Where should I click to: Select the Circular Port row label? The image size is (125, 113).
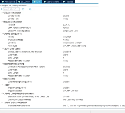tap(13, 19)
